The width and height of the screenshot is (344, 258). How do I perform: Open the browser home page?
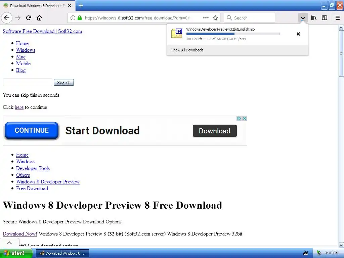[39, 18]
